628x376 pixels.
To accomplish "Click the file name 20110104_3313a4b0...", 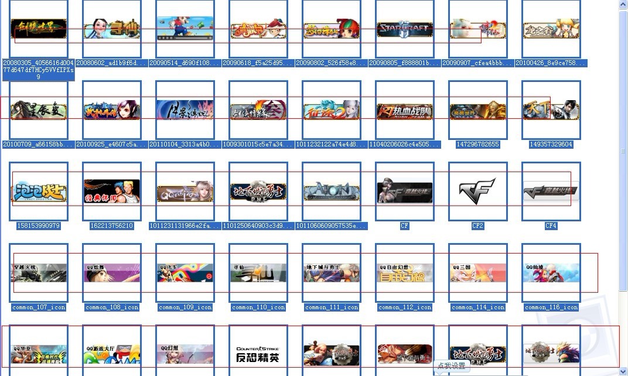I will 185,144.
